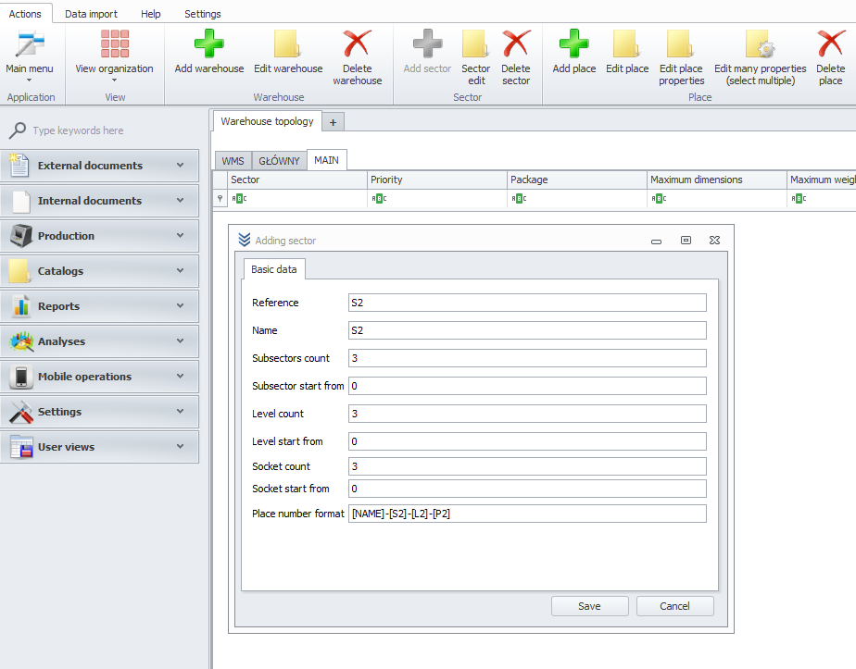Viewport: 856px width, 669px height.
Task: Expand Settings sidebar chevron
Action: coord(180,412)
